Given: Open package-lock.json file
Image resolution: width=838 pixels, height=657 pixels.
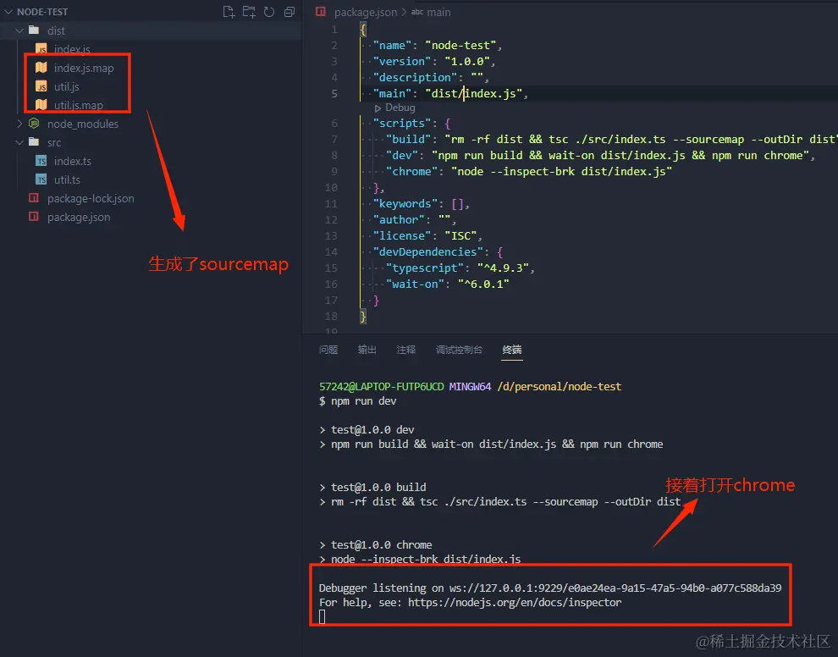Looking at the screenshot, I should pyautogui.click(x=91, y=198).
